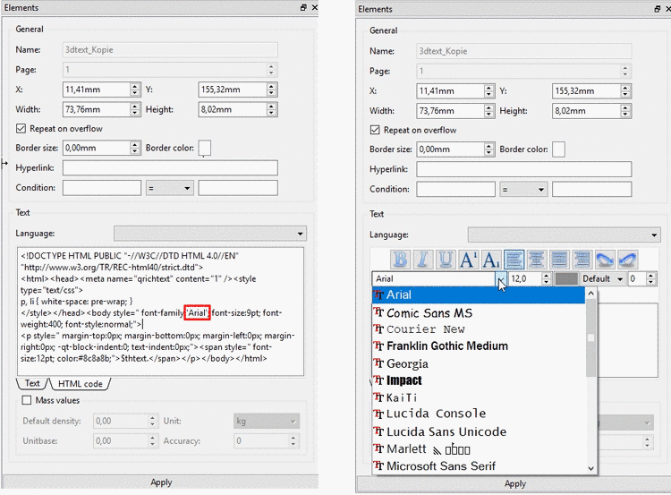Screen dimensions: 671x495
Task: Toggle Underline formatting in right panel toolbar
Action: point(446,260)
